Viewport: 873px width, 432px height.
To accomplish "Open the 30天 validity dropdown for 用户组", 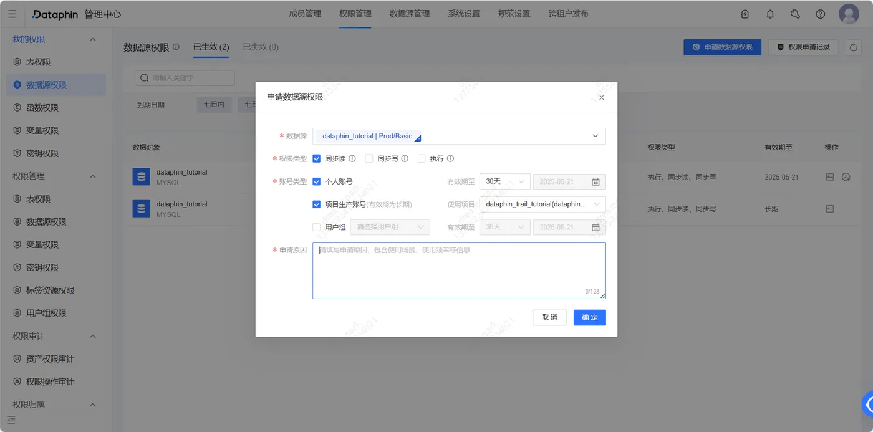I will coord(505,227).
